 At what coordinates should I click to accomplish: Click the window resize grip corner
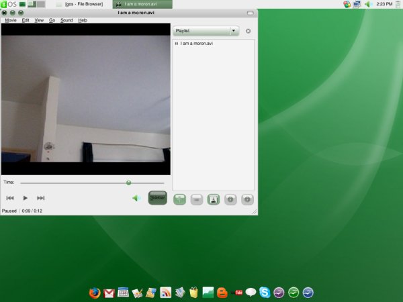254,211
